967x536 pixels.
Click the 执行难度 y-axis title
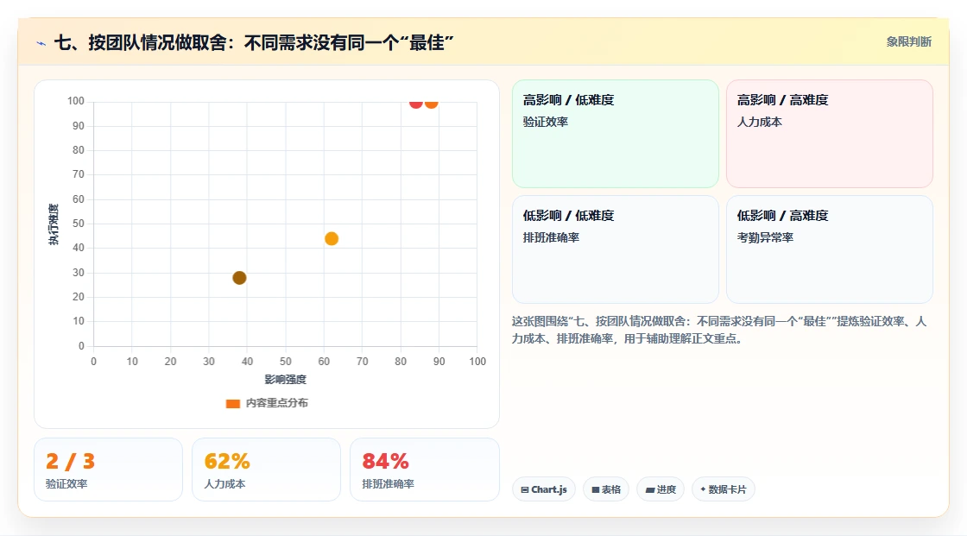coord(54,224)
